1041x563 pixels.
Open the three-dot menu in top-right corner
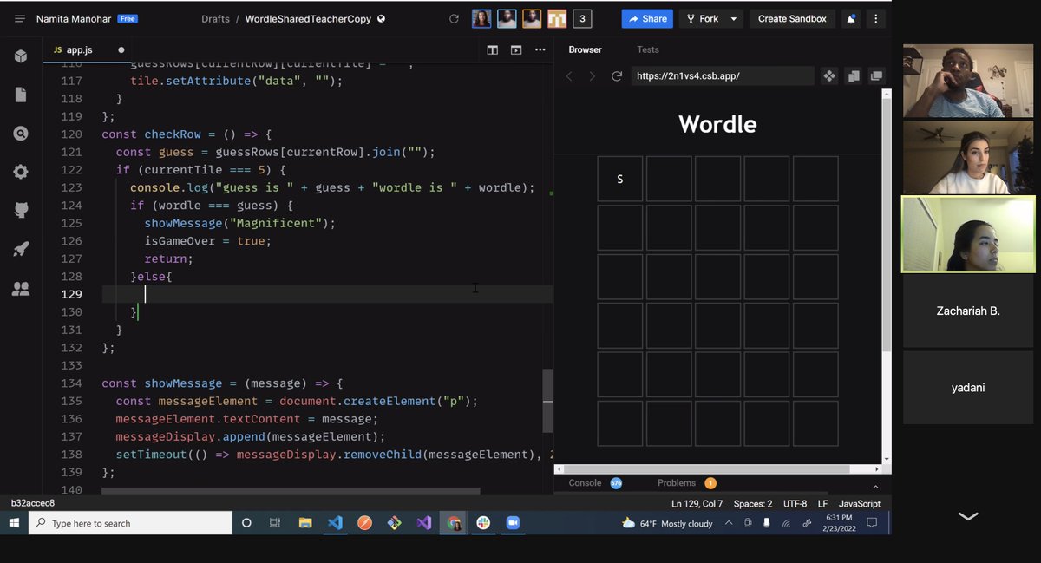pos(877,18)
